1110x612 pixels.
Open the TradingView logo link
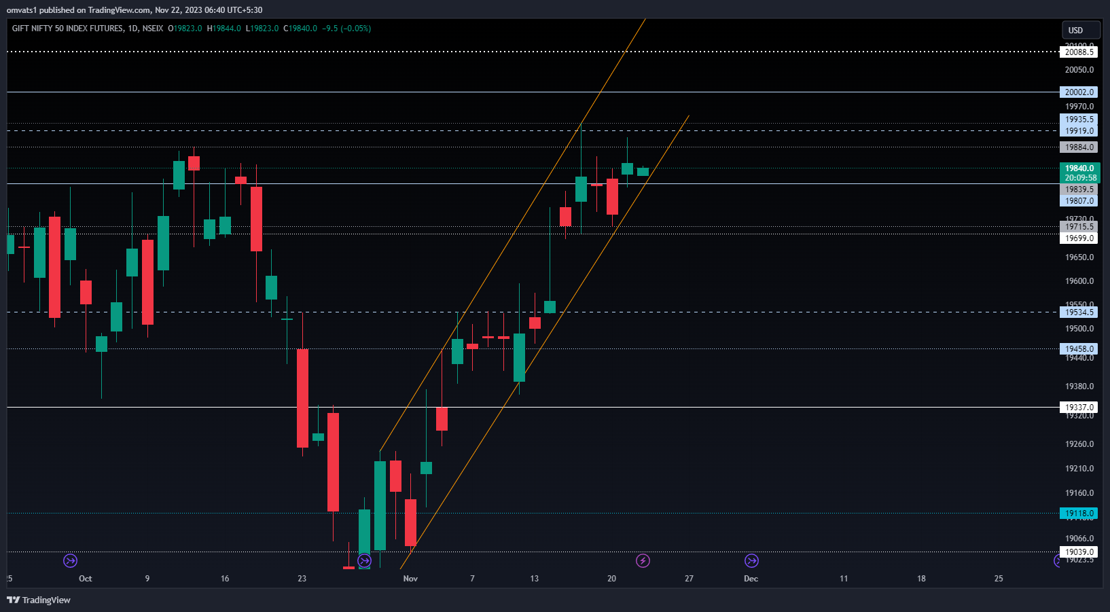(x=39, y=600)
